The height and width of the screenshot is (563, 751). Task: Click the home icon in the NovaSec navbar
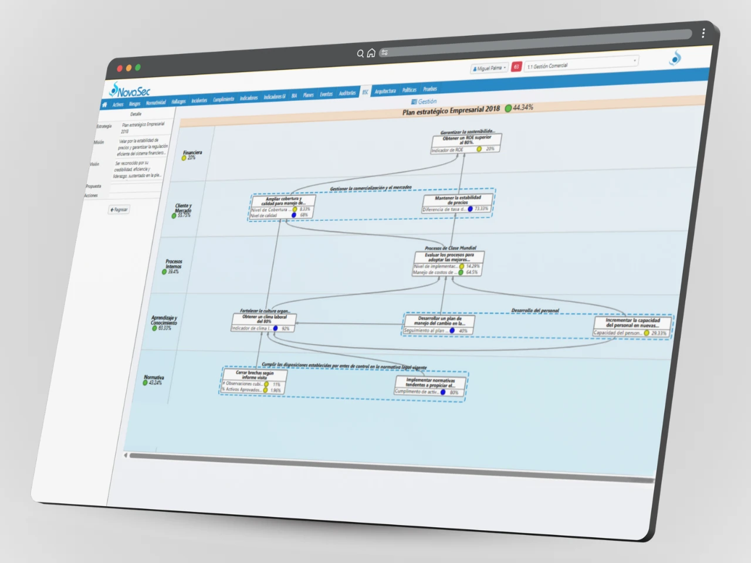(x=105, y=105)
